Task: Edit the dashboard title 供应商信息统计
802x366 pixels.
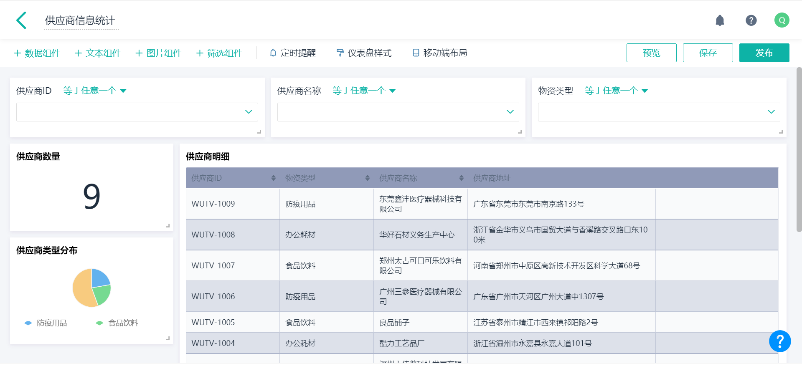Action: [80, 20]
